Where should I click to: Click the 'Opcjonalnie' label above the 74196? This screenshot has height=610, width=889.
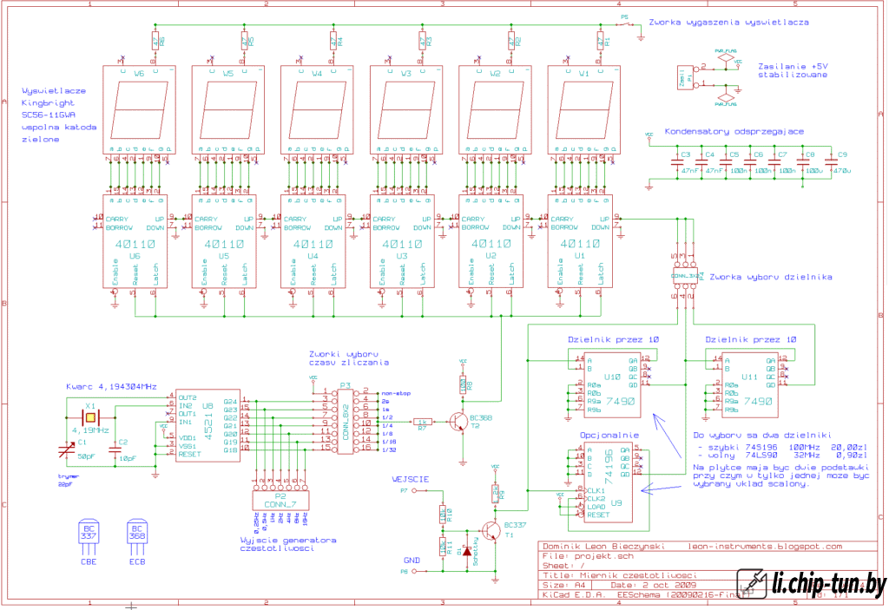[609, 436]
